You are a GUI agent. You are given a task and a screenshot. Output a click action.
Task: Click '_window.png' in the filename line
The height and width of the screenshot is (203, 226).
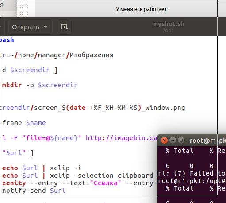(x=163, y=108)
